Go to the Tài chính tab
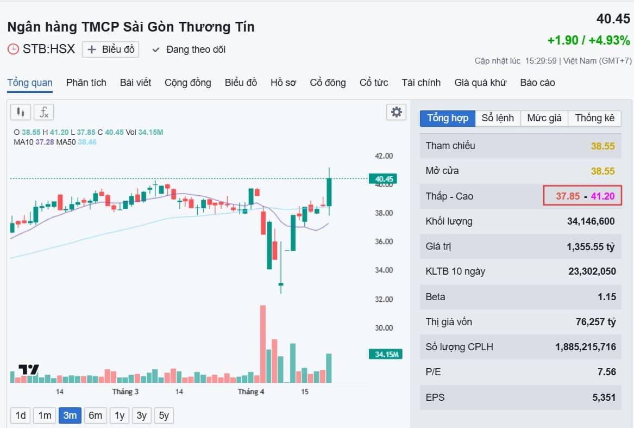This screenshot has width=634, height=428. tap(421, 83)
